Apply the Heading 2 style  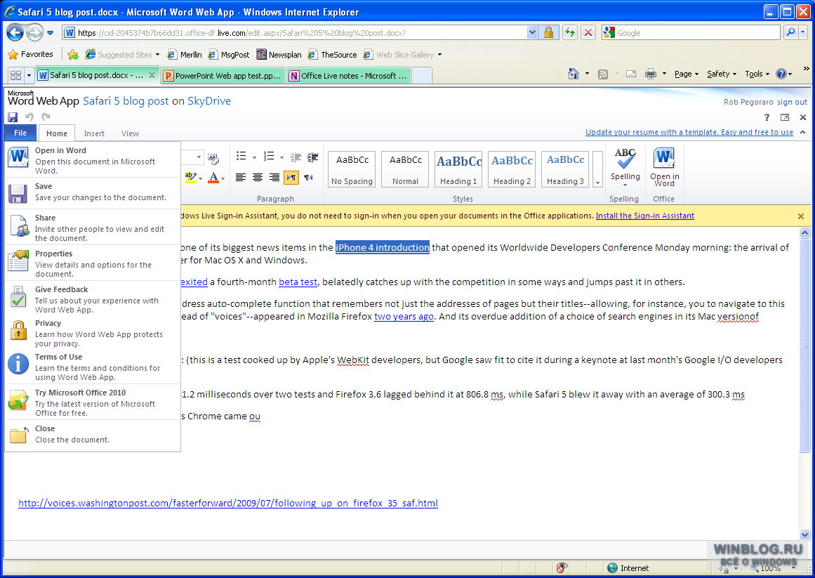[x=512, y=169]
